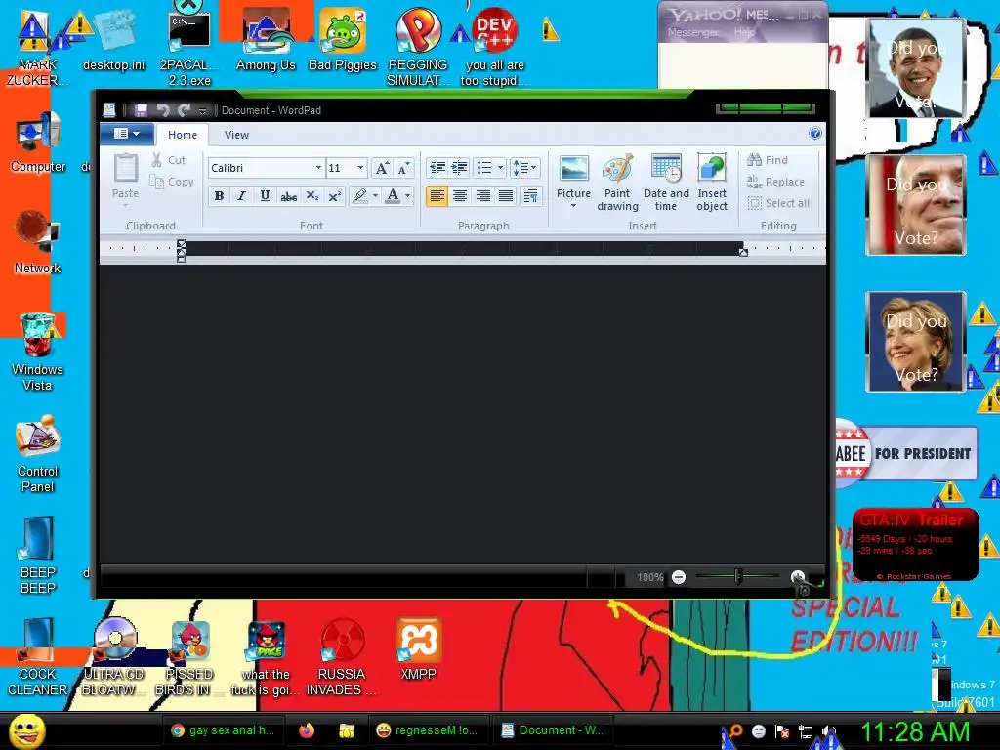Screen dimensions: 1000x750
Task: Open the Calibri font family dropdown
Action: pos(319,168)
